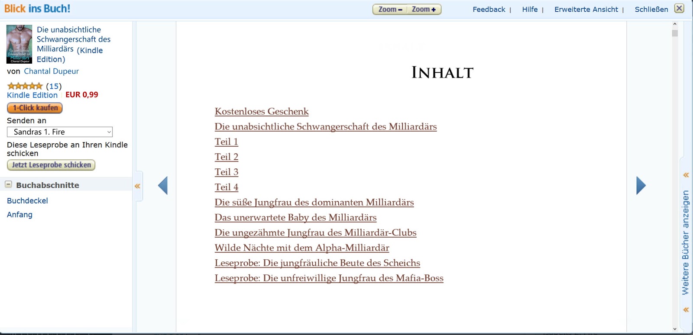Click the 1-Click kaufen button
693x335 pixels.
pos(35,108)
